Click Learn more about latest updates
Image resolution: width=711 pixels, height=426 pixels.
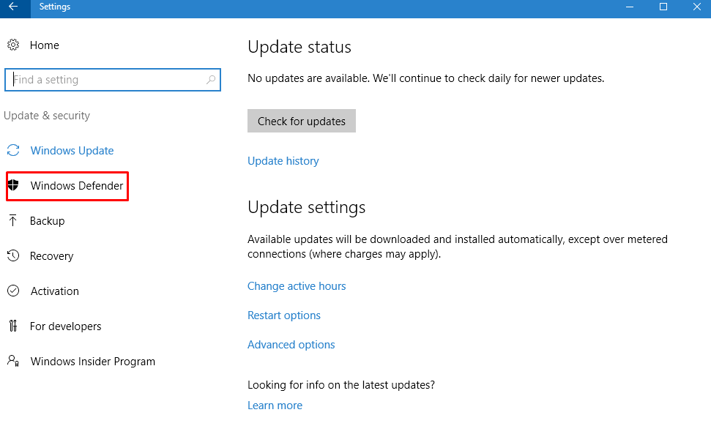coord(275,406)
